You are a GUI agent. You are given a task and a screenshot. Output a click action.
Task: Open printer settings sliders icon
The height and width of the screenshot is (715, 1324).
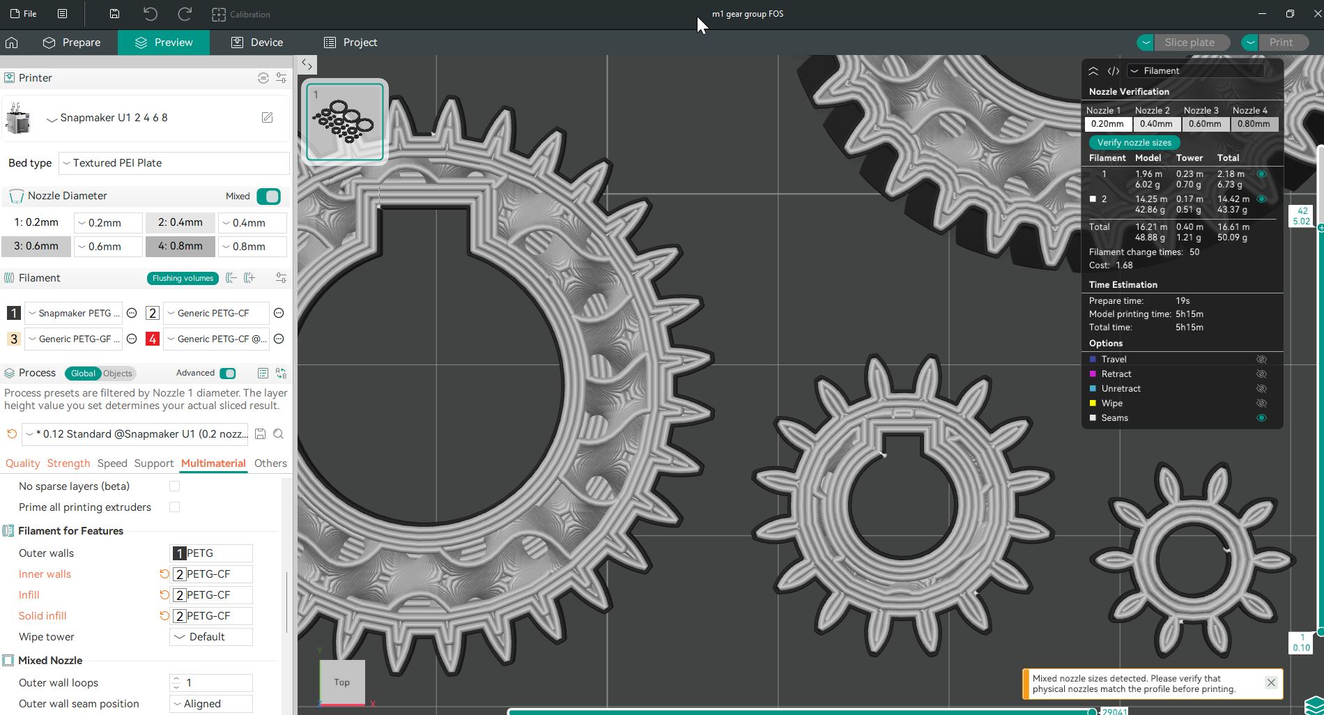pyautogui.click(x=281, y=78)
